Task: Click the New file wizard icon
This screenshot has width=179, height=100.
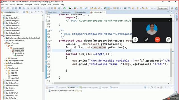Action: pyautogui.click(x=3, y=8)
